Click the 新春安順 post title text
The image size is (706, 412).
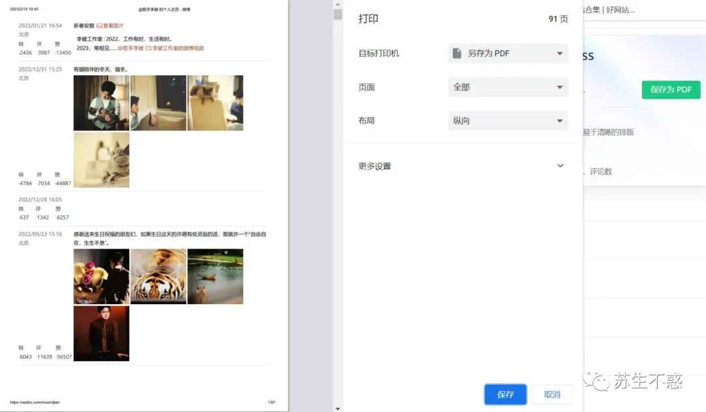84,26
